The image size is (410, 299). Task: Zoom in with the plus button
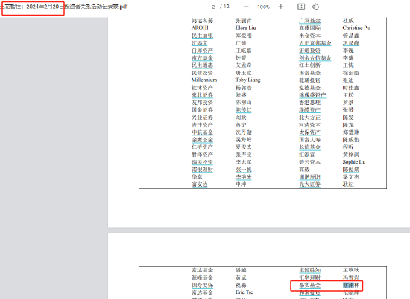280,7
